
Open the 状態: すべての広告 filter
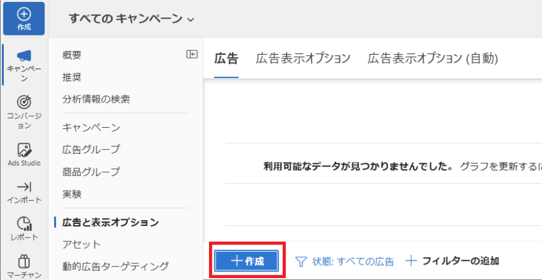click(x=345, y=261)
